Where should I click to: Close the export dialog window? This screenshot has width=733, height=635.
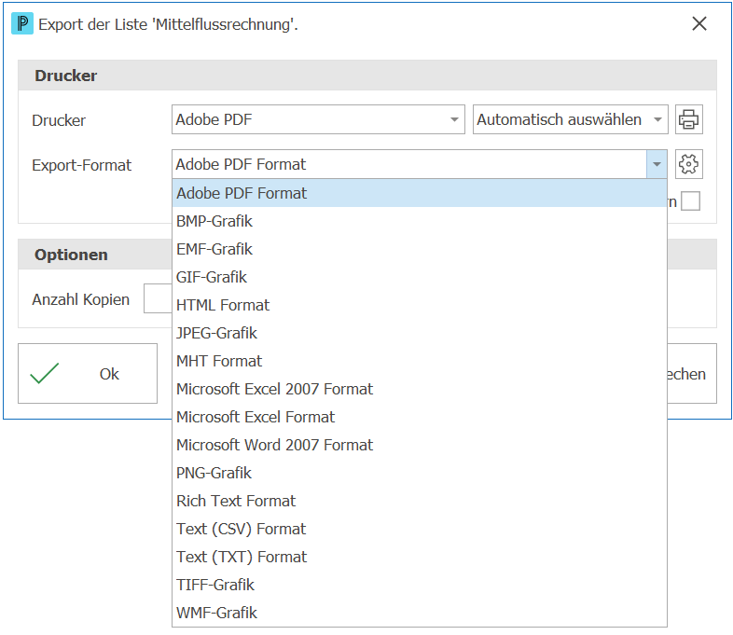click(699, 23)
